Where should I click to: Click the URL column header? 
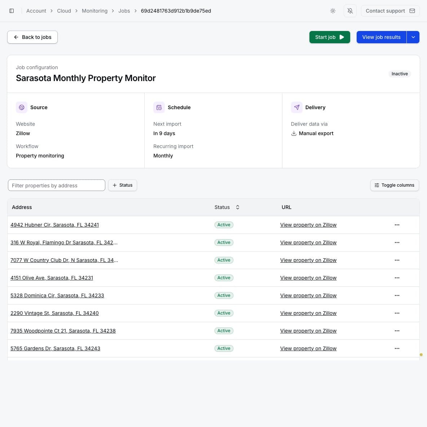click(286, 207)
